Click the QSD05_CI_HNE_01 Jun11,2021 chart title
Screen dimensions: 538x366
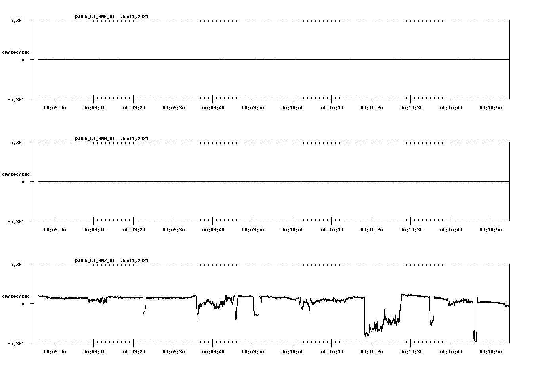(x=111, y=17)
